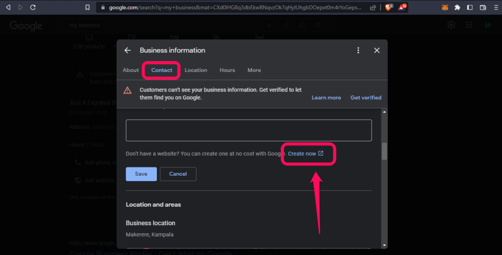The height and width of the screenshot is (255, 502).
Task: Go to the Hours tab
Action: pos(227,70)
